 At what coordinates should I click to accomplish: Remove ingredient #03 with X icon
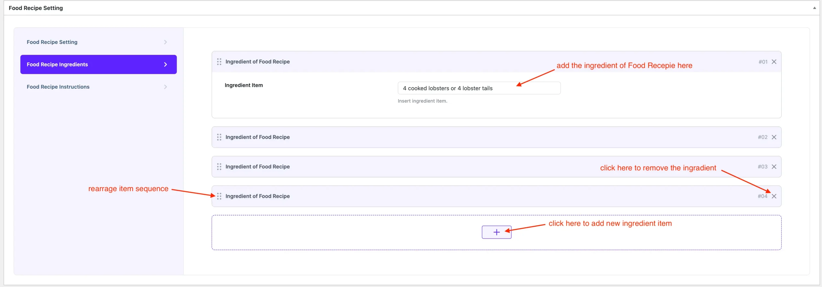pos(774,167)
